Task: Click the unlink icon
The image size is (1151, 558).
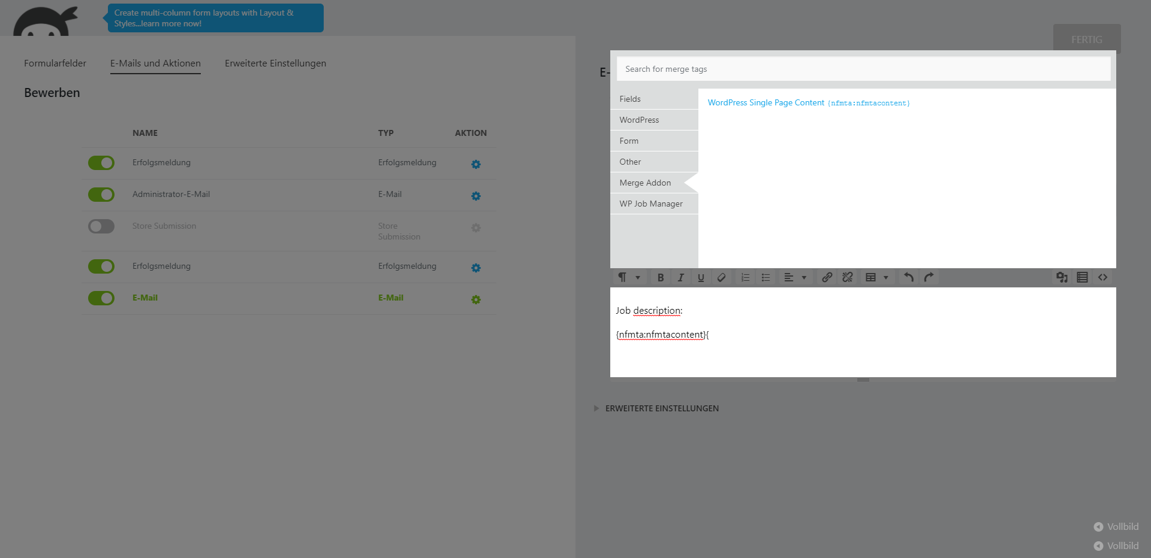Action: coord(847,277)
